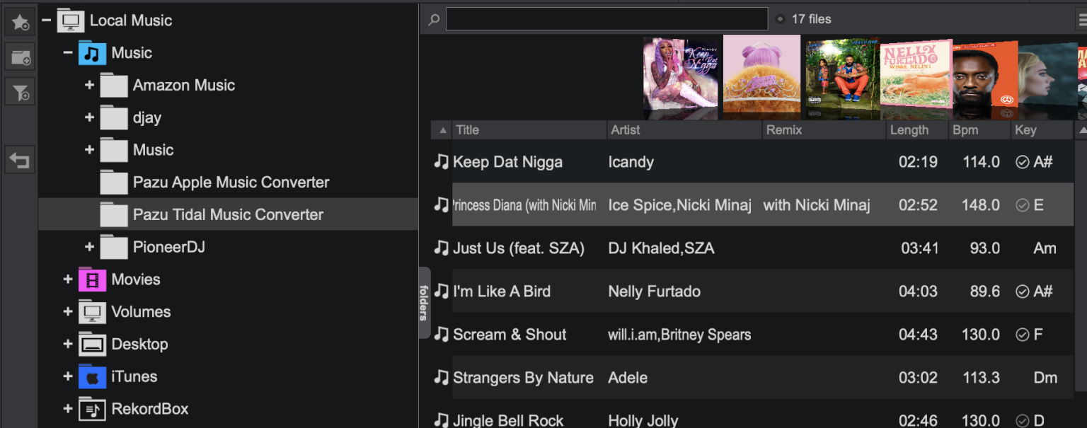Viewport: 1087px width, 428px height.
Task: Toggle the search options dot beside 17 files
Action: point(780,19)
